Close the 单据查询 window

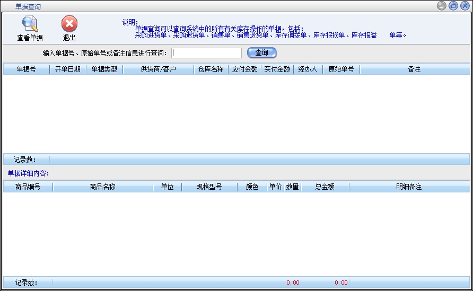(x=465, y=6)
